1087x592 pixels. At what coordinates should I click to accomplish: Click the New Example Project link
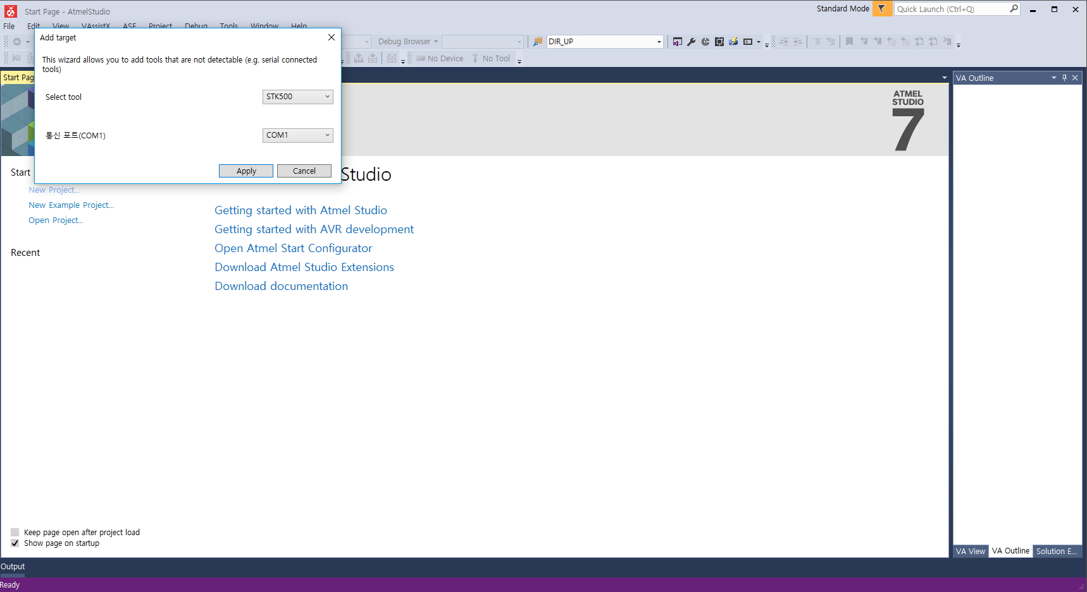click(x=71, y=205)
